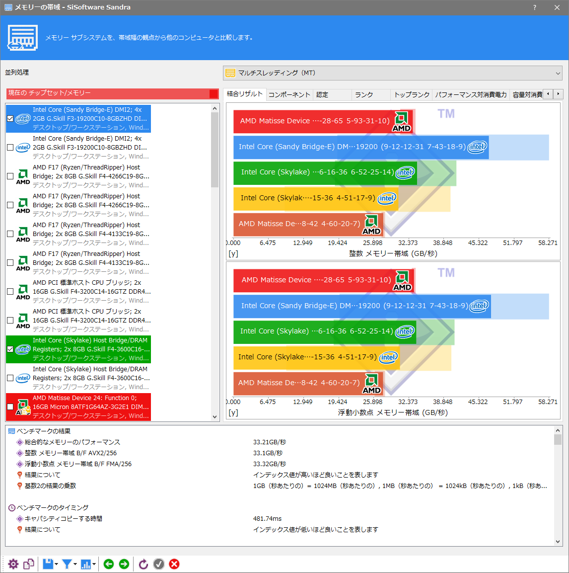Viewport: 569px width, 573px height.
Task: Go forward with green right arrow
Action: (x=124, y=564)
